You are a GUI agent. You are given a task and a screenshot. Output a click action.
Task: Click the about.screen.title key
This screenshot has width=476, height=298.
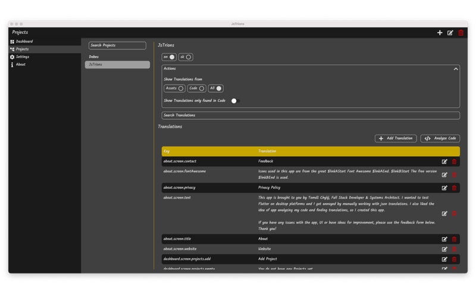[x=177, y=239]
